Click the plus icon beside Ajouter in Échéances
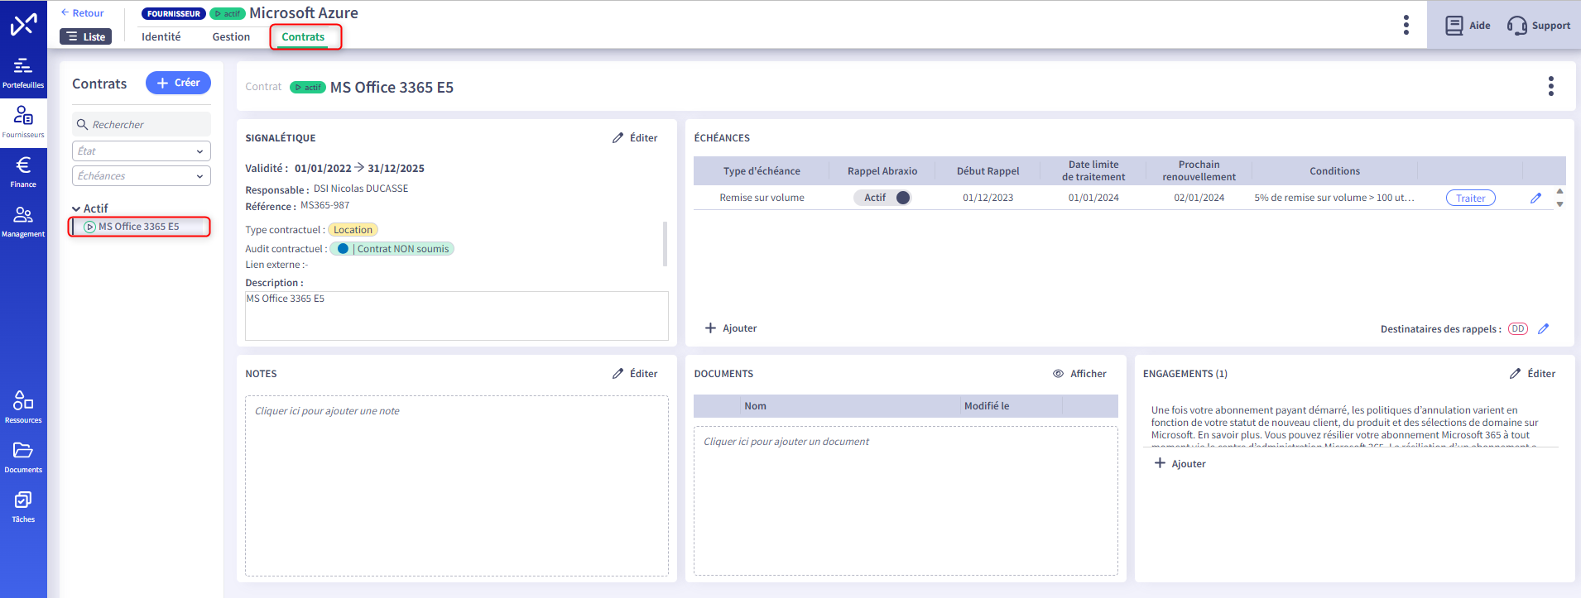 710,328
